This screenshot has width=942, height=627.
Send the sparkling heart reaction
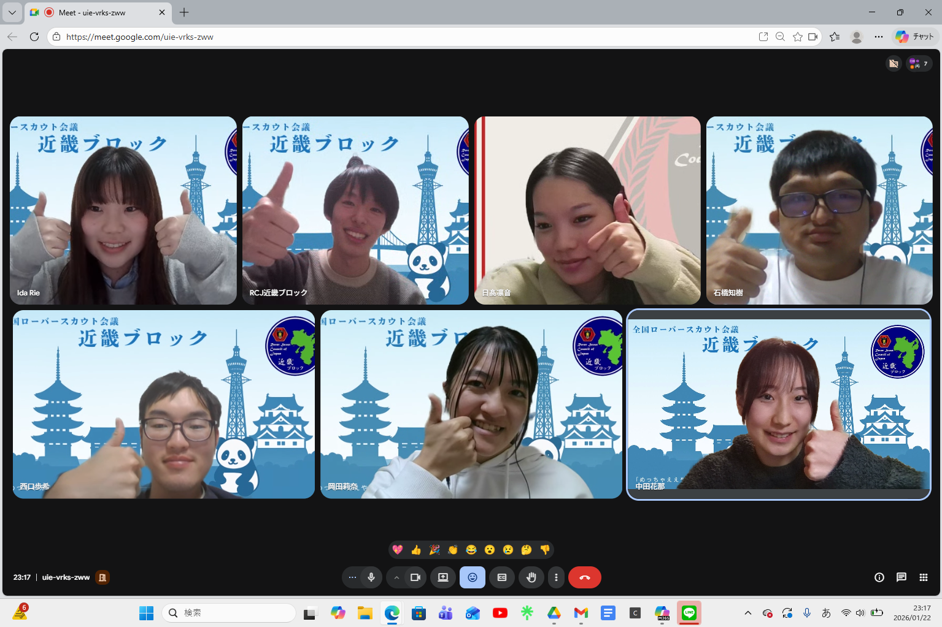[x=398, y=550]
